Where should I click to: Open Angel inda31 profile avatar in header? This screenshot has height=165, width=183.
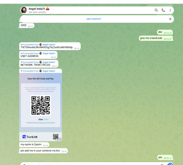tap(24, 10)
